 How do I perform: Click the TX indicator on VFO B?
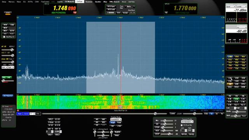click(166, 13)
